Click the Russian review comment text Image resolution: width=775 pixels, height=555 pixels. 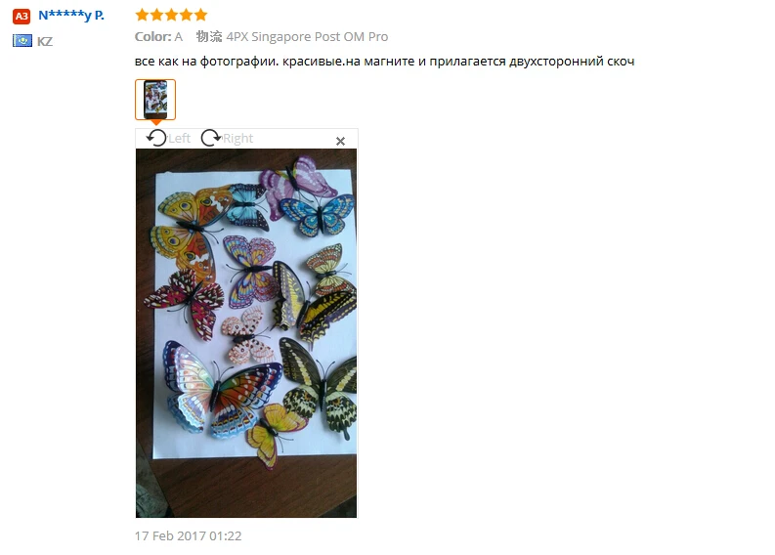pos(384,62)
